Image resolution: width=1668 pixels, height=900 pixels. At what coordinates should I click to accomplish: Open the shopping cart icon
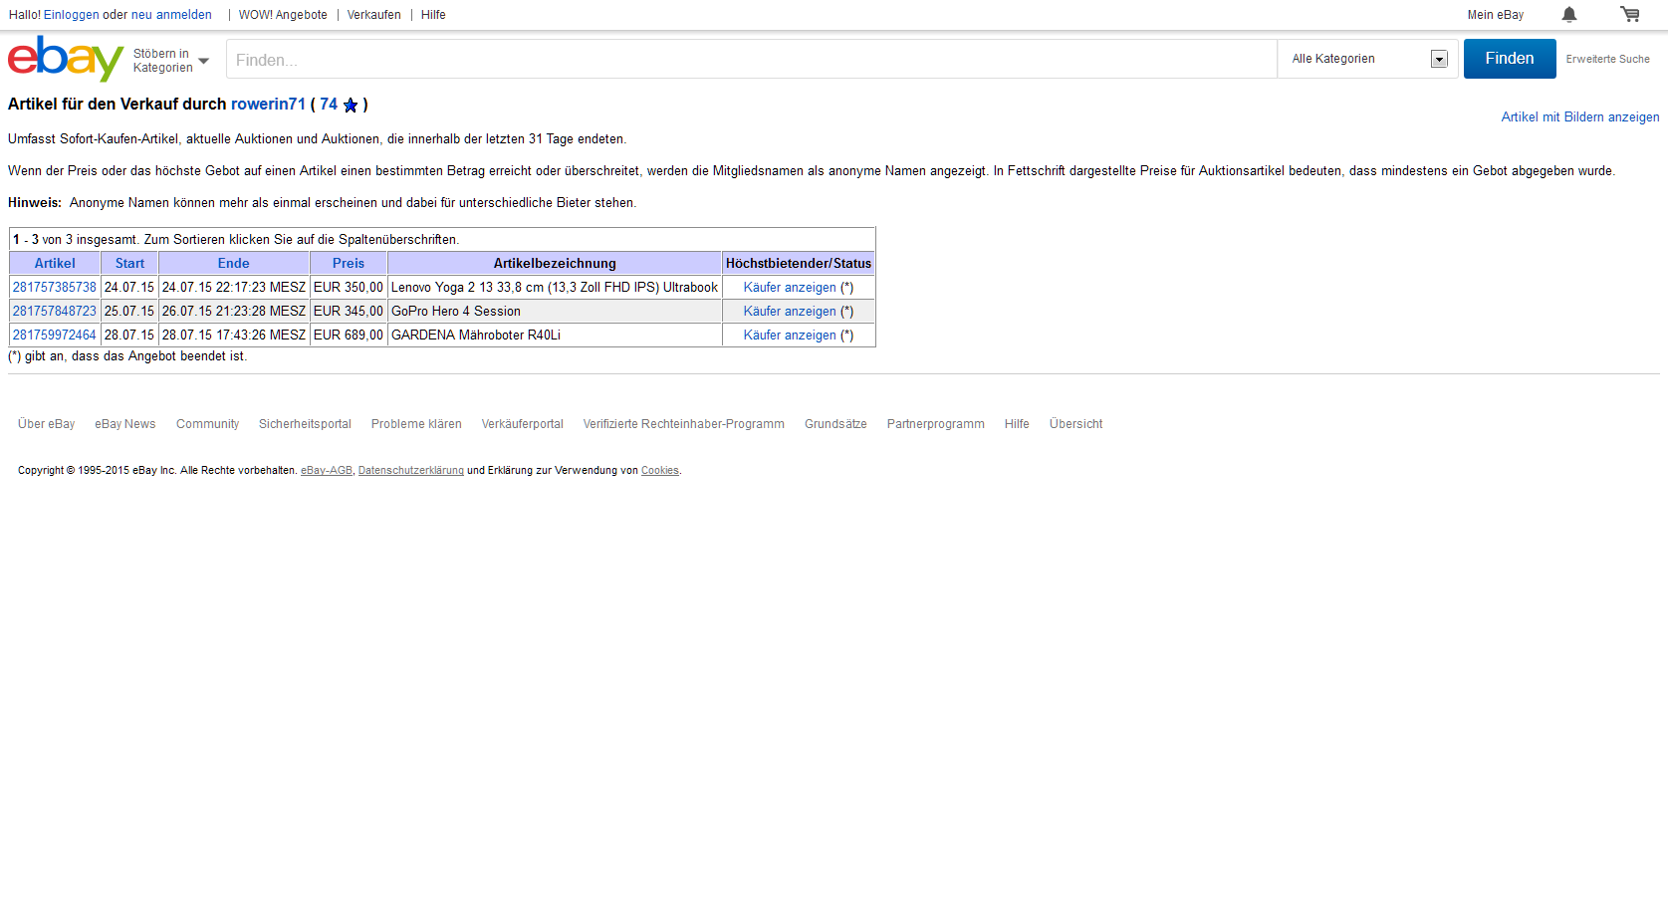(x=1630, y=14)
